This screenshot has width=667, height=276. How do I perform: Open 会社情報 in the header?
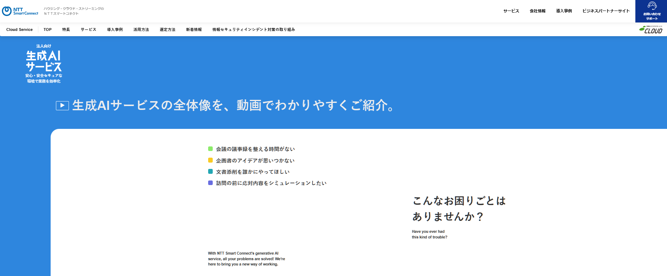pyautogui.click(x=537, y=11)
